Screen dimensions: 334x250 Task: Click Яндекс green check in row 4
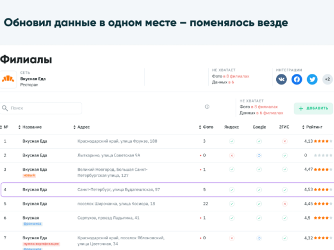232,190
